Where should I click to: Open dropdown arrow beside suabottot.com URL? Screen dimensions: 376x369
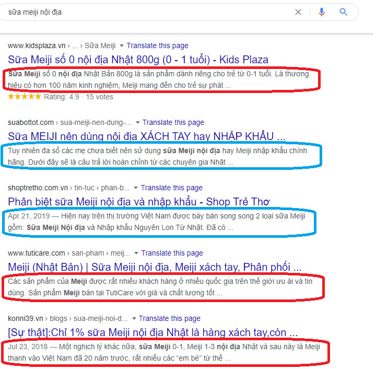click(x=138, y=122)
